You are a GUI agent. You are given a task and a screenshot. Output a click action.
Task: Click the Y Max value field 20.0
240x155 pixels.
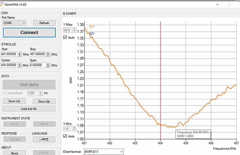tap(67, 30)
